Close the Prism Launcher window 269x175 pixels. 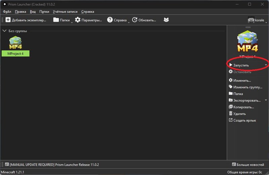tap(262, 4)
